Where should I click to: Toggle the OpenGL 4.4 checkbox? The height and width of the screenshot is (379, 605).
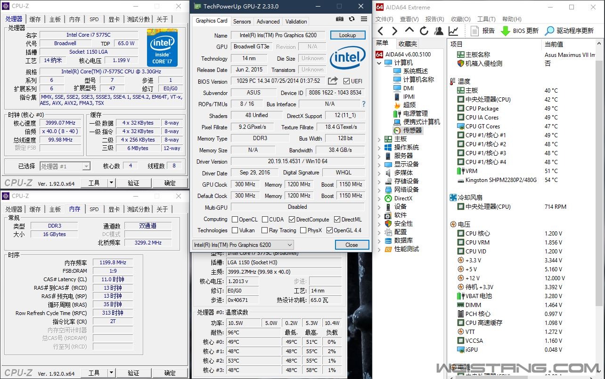[329, 230]
